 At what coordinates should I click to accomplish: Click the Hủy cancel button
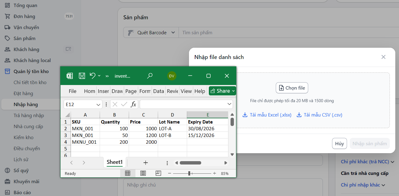(339, 143)
